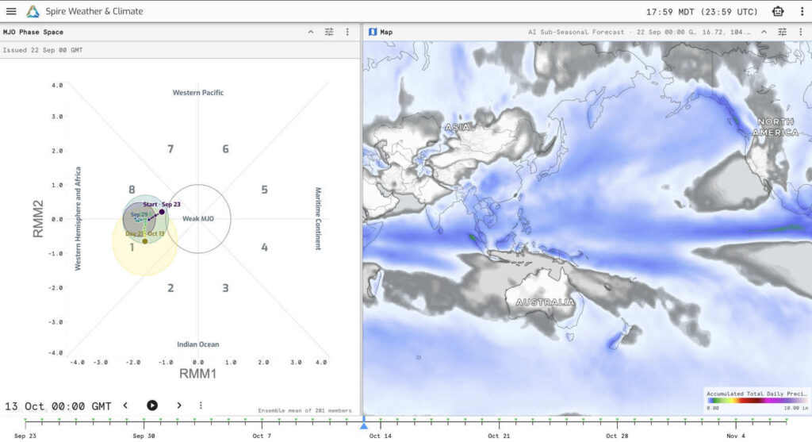This screenshot has height=442, width=812.
Task: Open MJO Phase Space panel more options
Action: pyautogui.click(x=347, y=32)
